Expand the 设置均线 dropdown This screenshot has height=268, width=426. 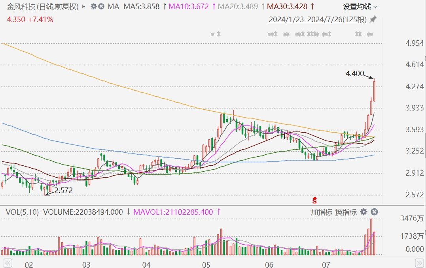360,7
